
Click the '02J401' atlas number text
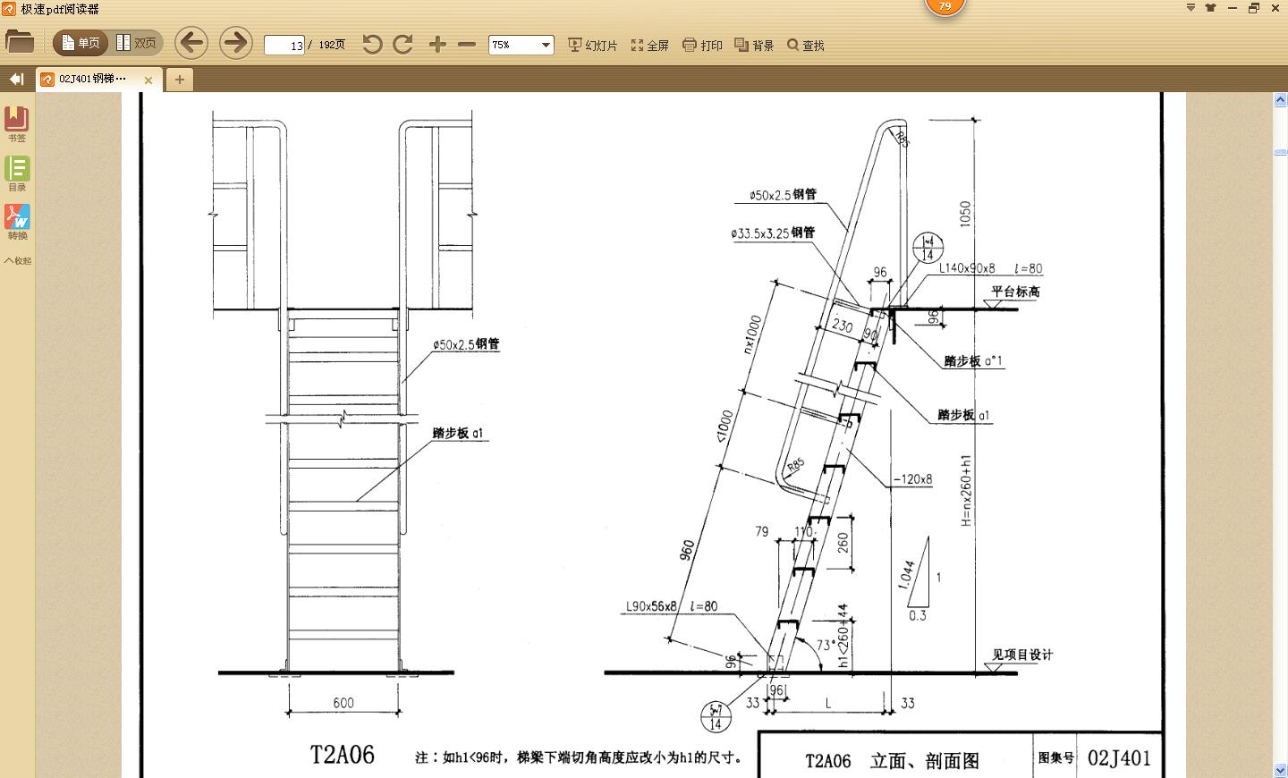coord(1120,758)
